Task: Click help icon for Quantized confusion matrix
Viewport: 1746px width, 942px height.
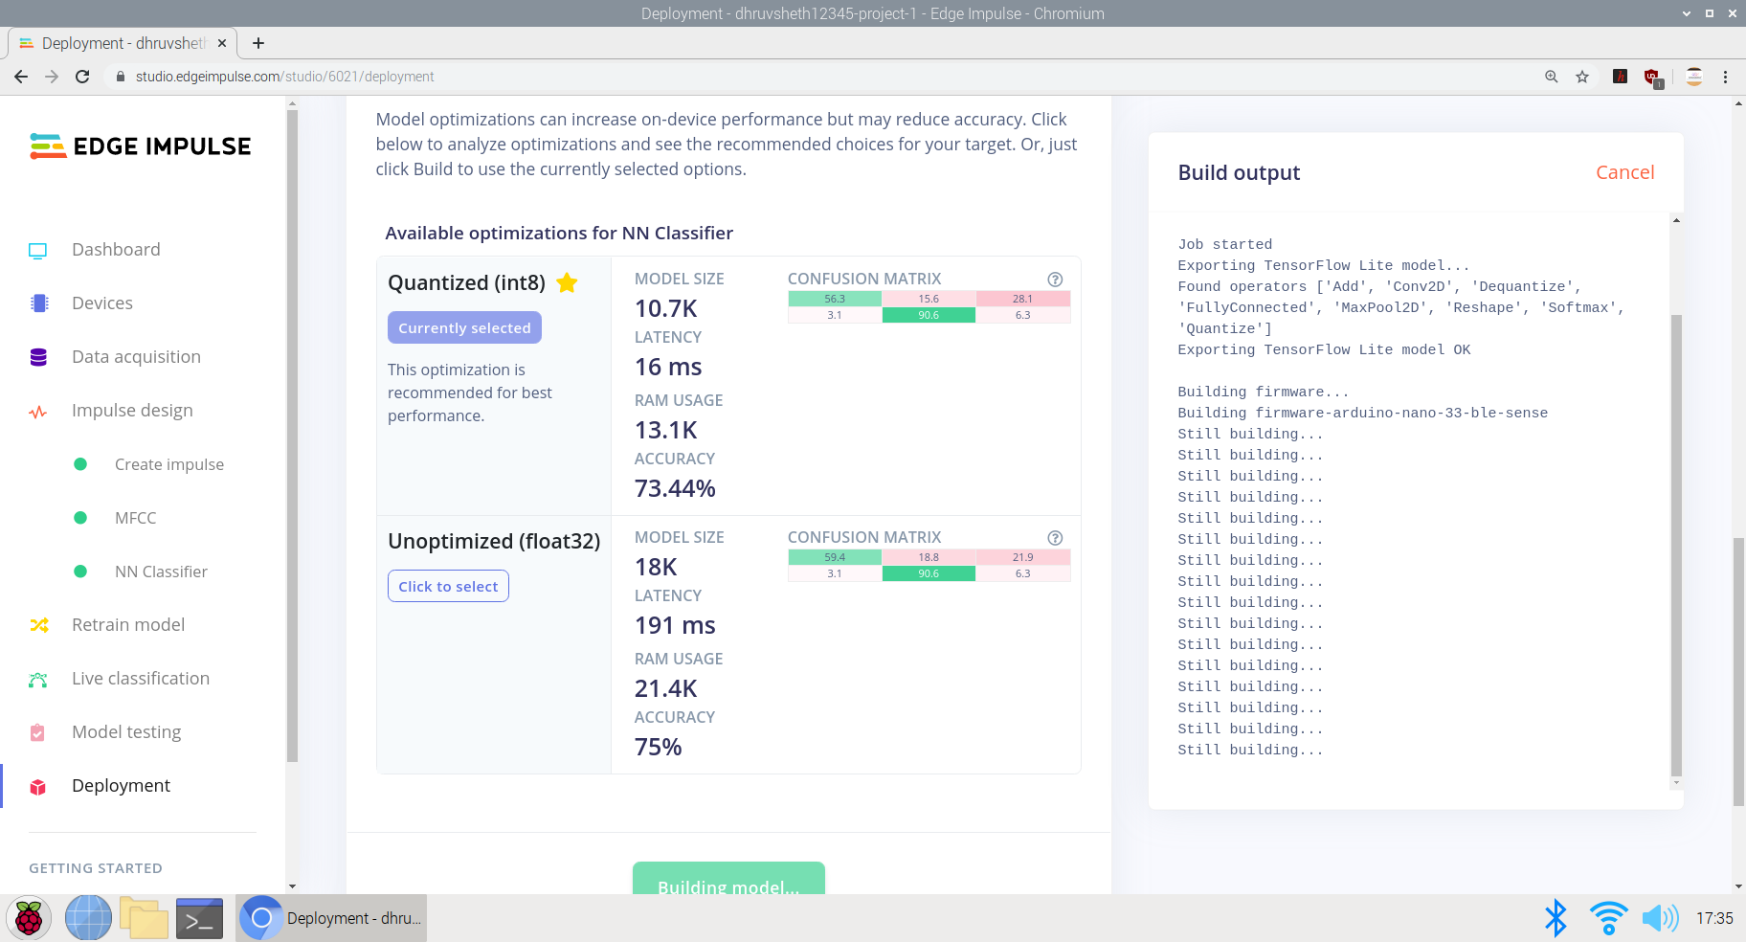Action: [x=1055, y=280]
